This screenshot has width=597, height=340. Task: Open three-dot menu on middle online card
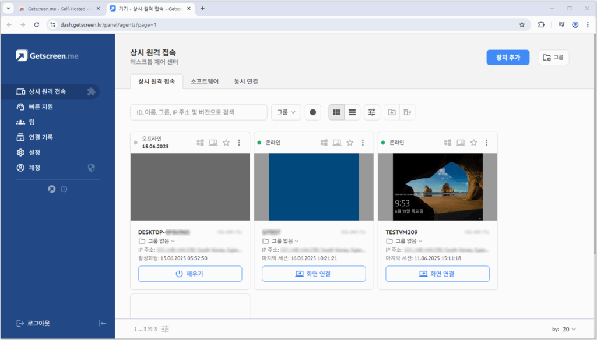363,143
